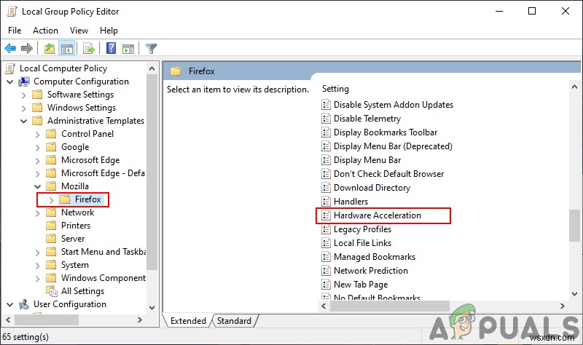This screenshot has width=583, height=345.
Task: Select Don't Check Default Browser setting
Action: point(388,174)
